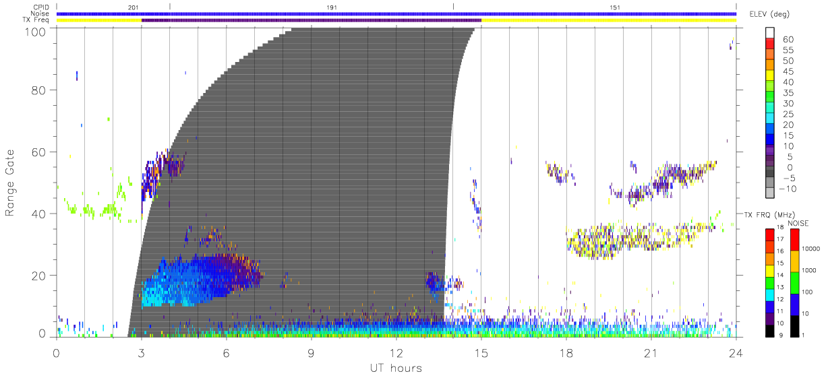Click the NOISE scale label '10000'

[x=812, y=249]
